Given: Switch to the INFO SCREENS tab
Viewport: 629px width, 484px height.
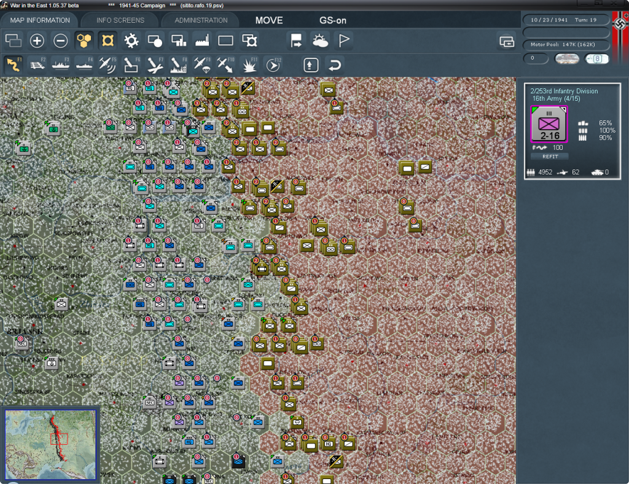Looking at the screenshot, I should (120, 20).
